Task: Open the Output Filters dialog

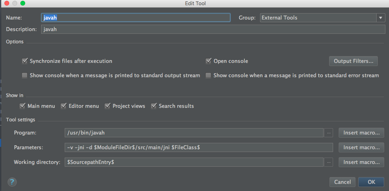Action: [x=353, y=61]
